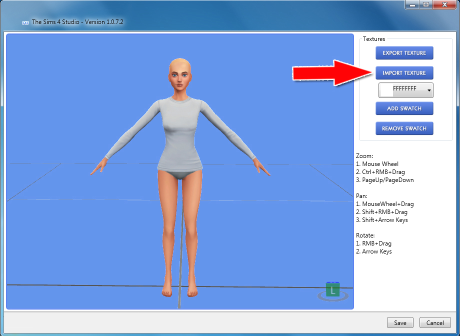460x336 pixels.
Task: Click the 'Mouse Wheel' zoom instruction text
Action: [380, 164]
